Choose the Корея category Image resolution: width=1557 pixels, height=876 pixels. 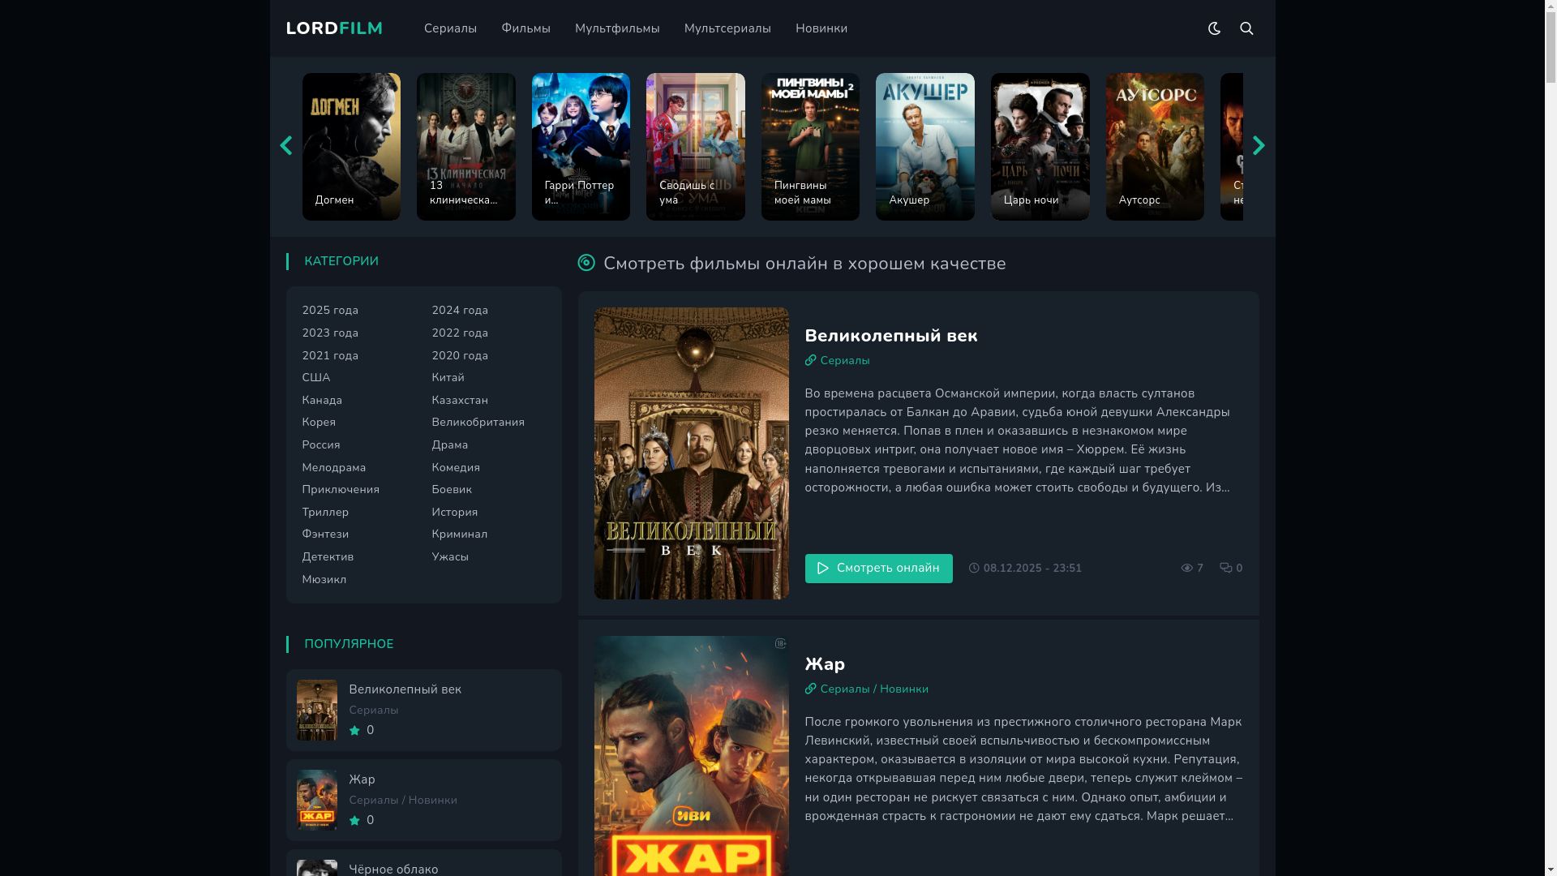click(319, 423)
